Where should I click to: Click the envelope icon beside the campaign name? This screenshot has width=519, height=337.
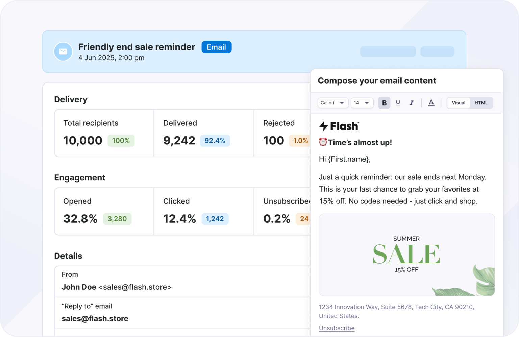point(63,51)
